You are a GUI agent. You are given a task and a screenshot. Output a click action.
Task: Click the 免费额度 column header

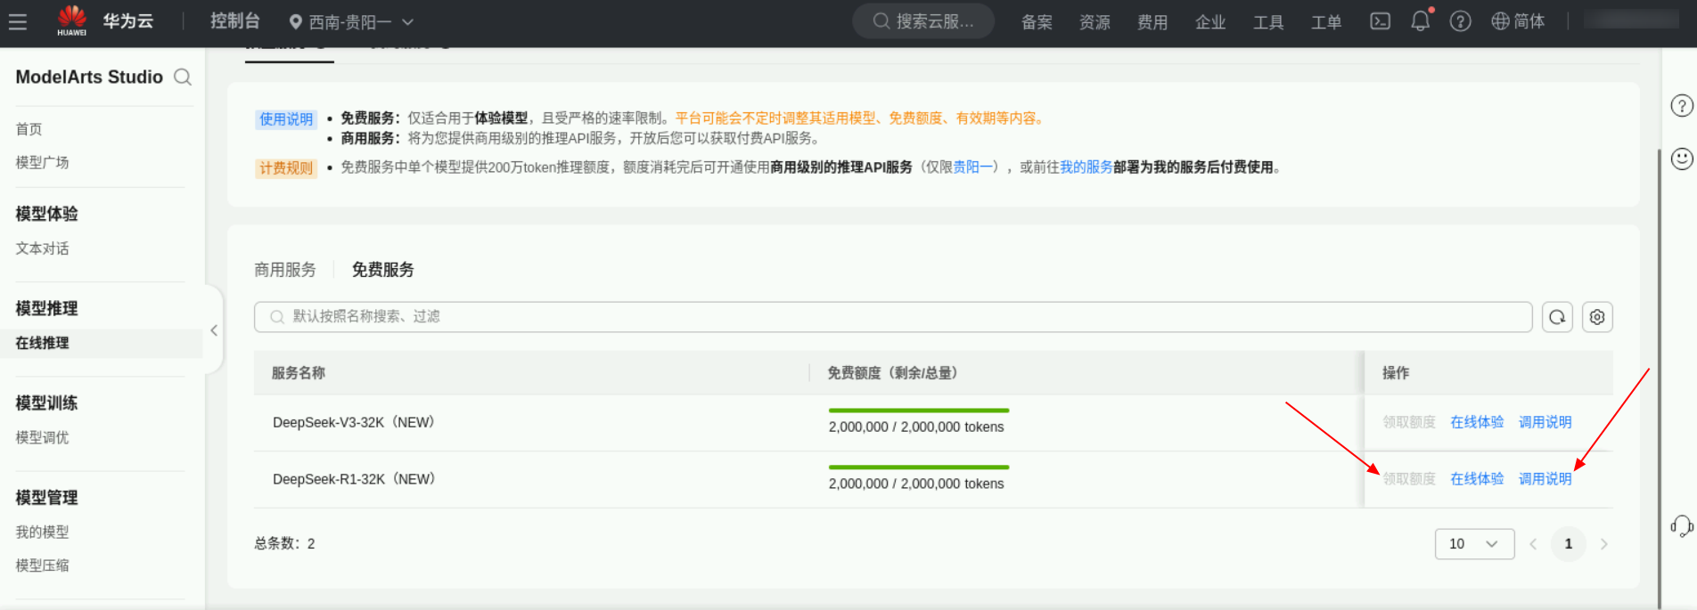[x=892, y=373]
